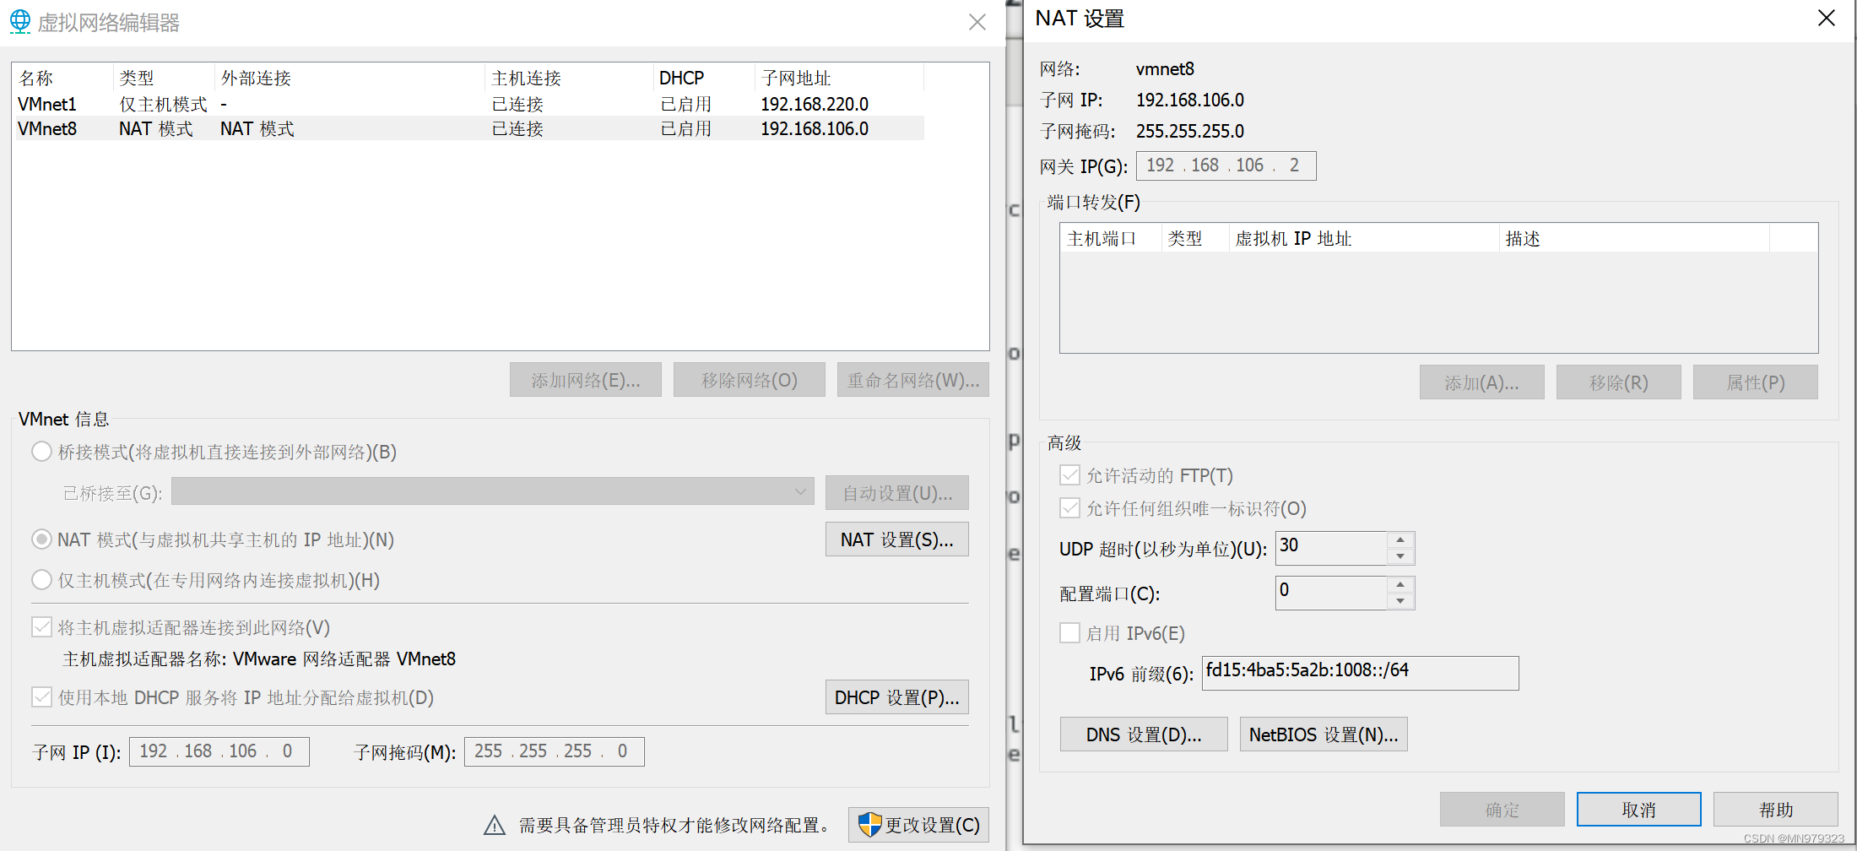Viewport: 1857px width, 851px height.
Task: Click the IPv6 前缀 input field
Action: pyautogui.click(x=1361, y=673)
